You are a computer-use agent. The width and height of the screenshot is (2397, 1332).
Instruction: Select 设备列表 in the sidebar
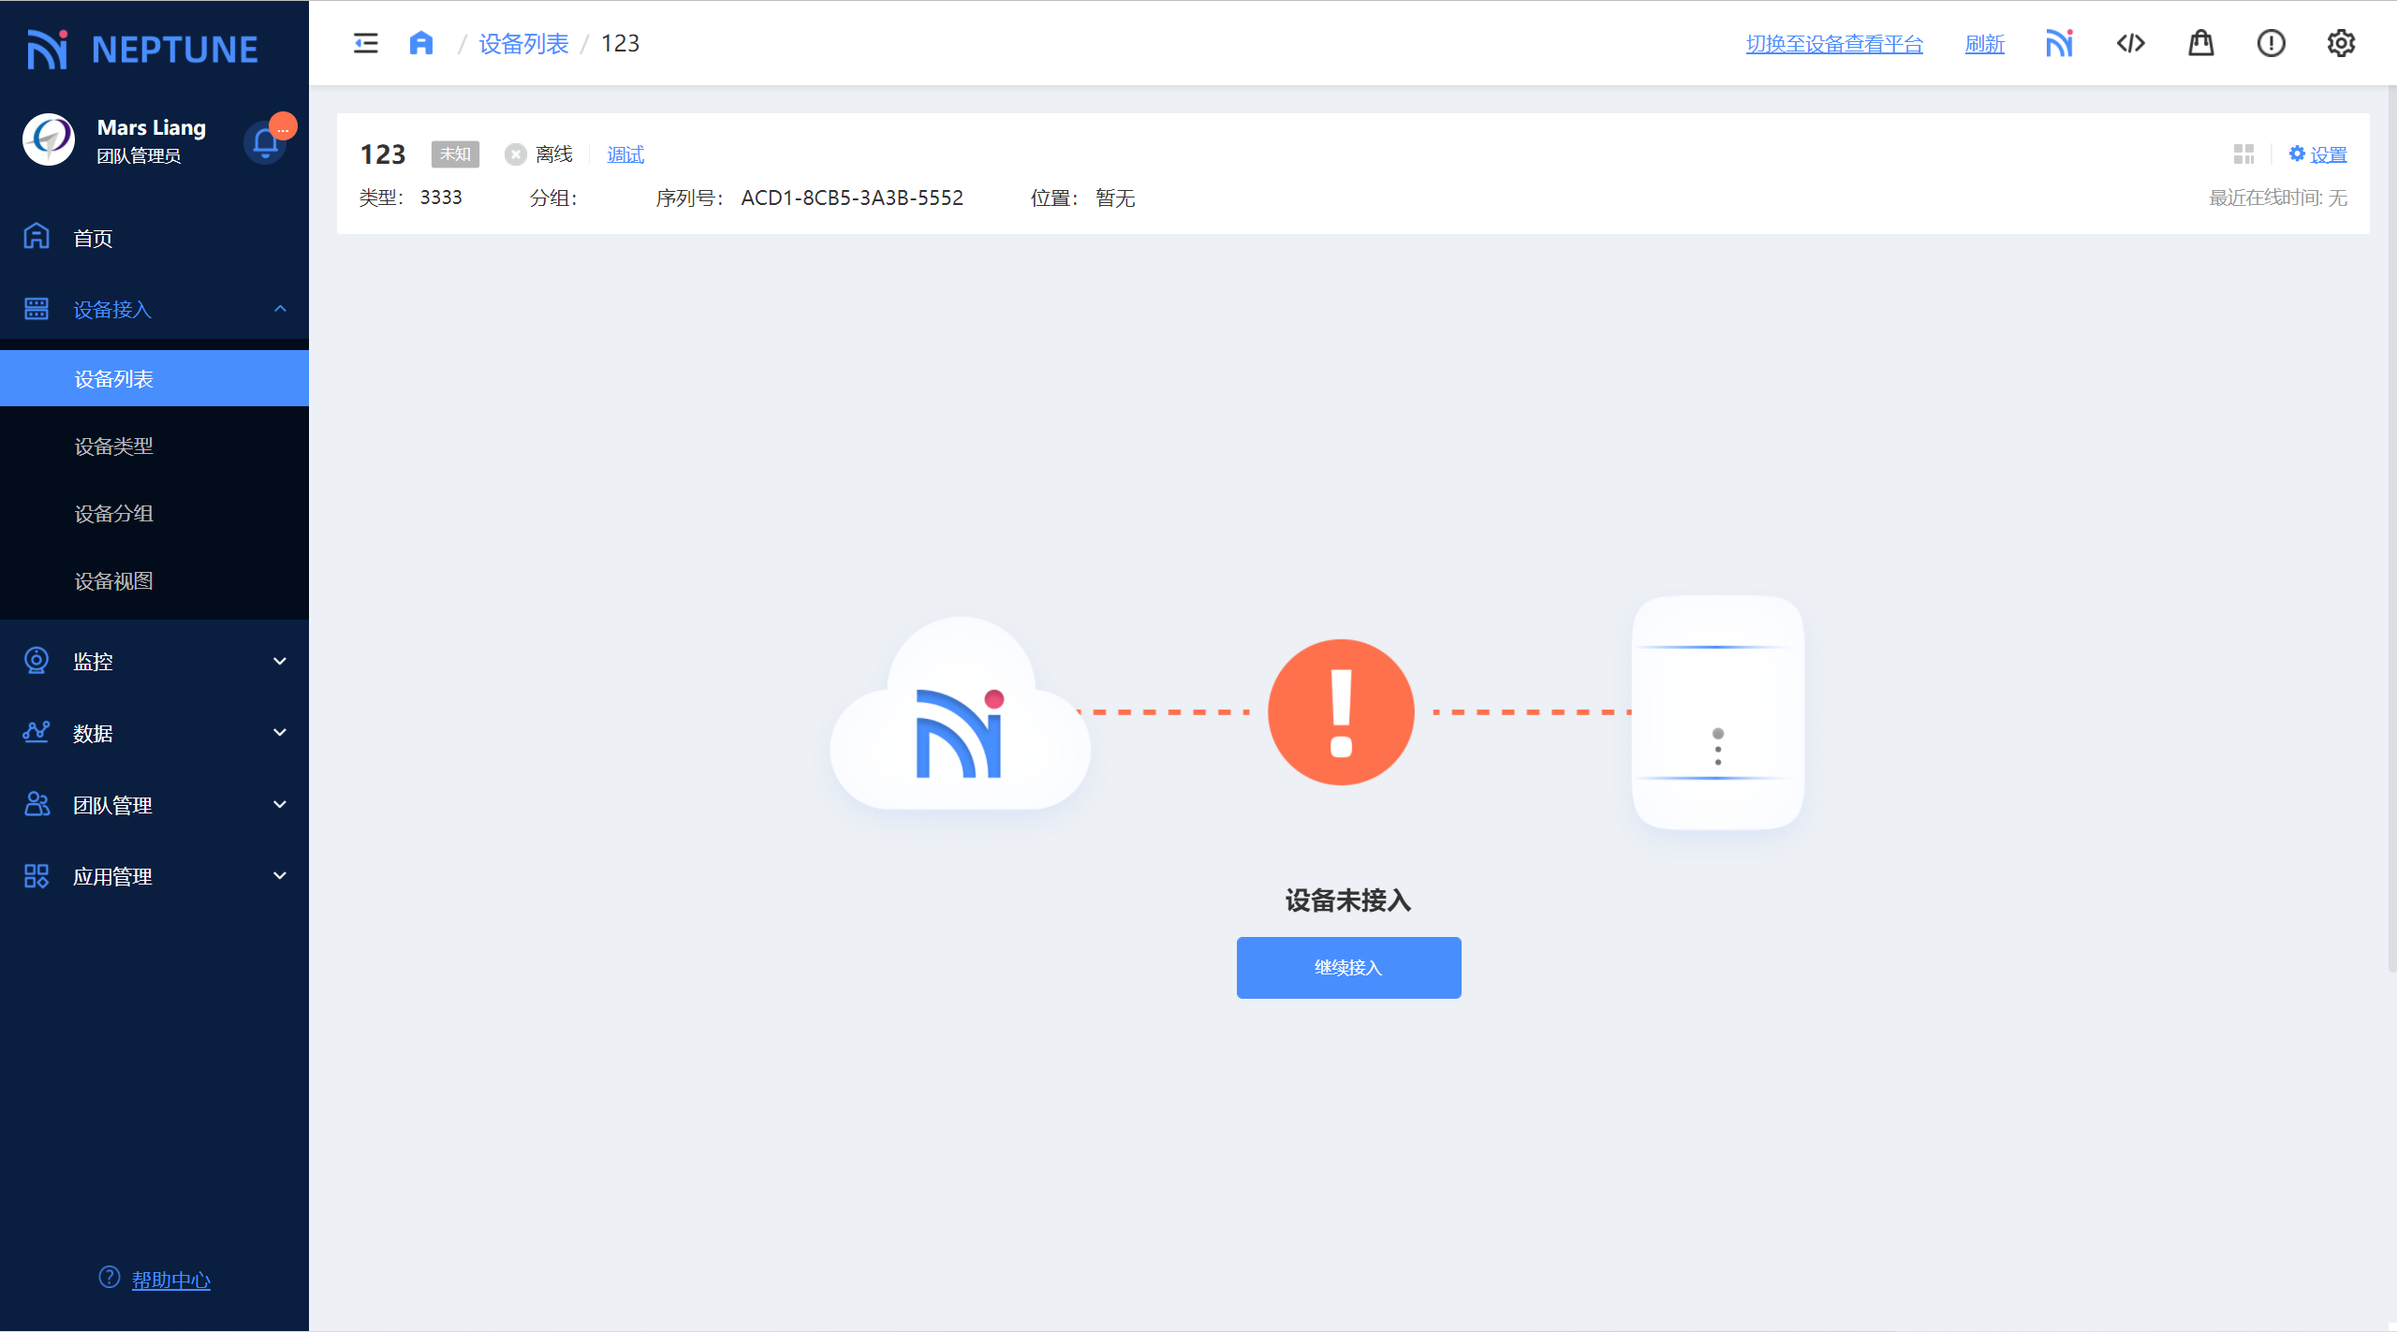pyautogui.click(x=154, y=378)
